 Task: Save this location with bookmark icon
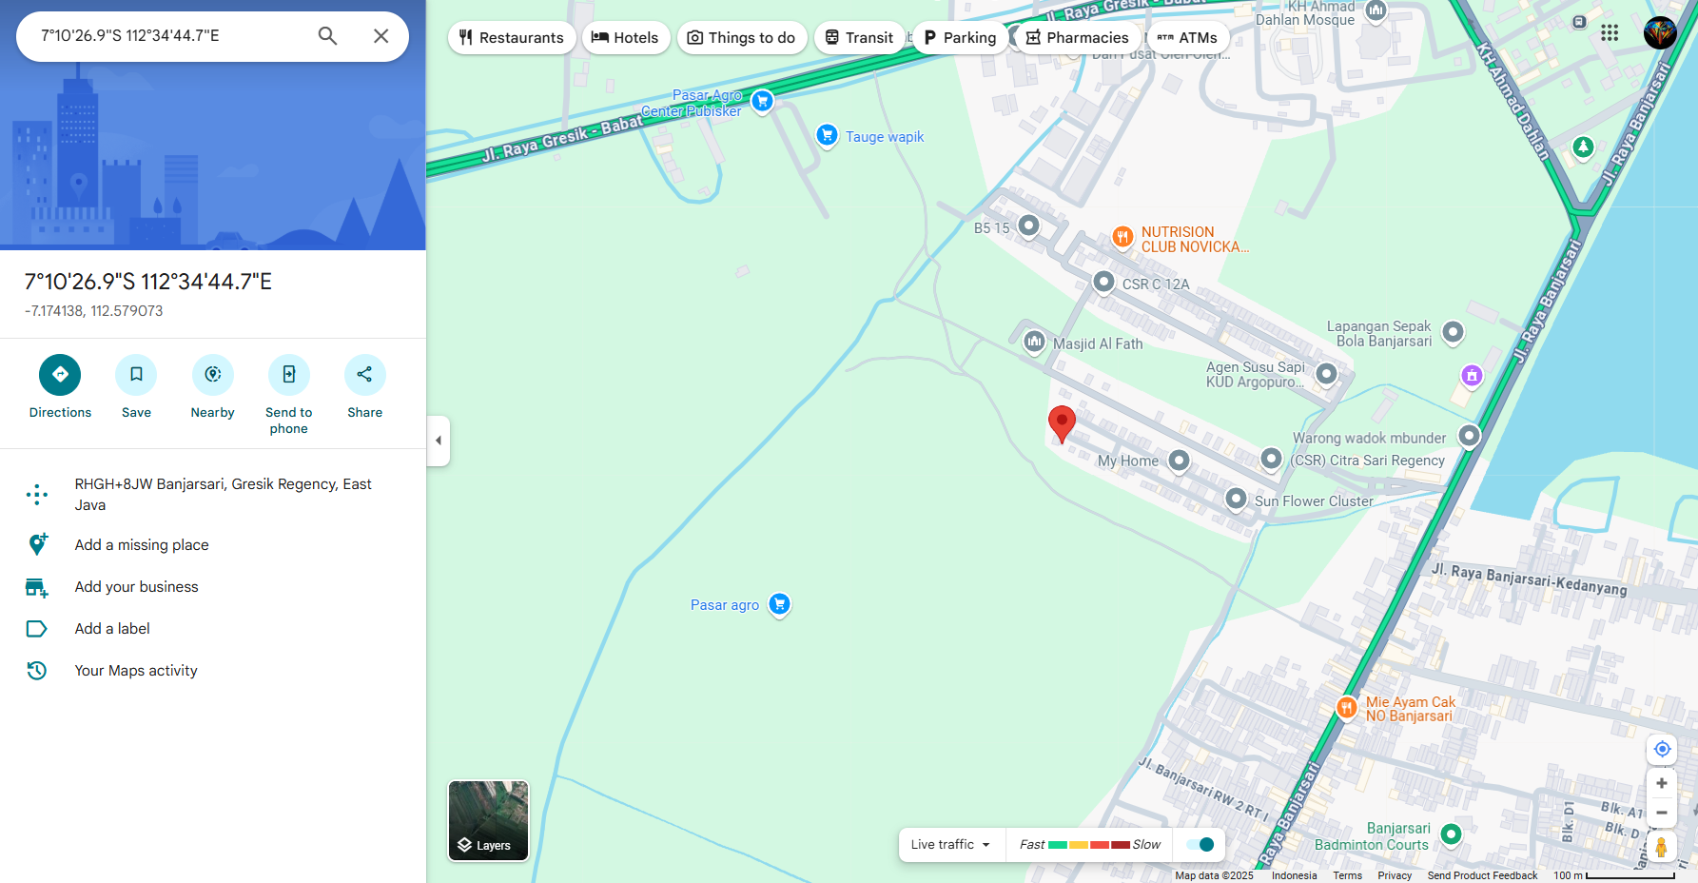pos(136,375)
